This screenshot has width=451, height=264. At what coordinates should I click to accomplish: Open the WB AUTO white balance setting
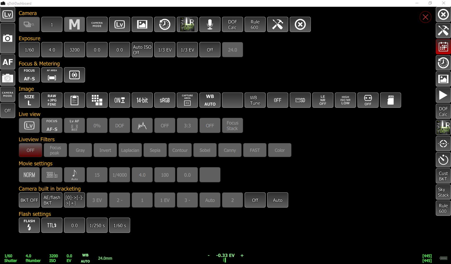(x=210, y=100)
